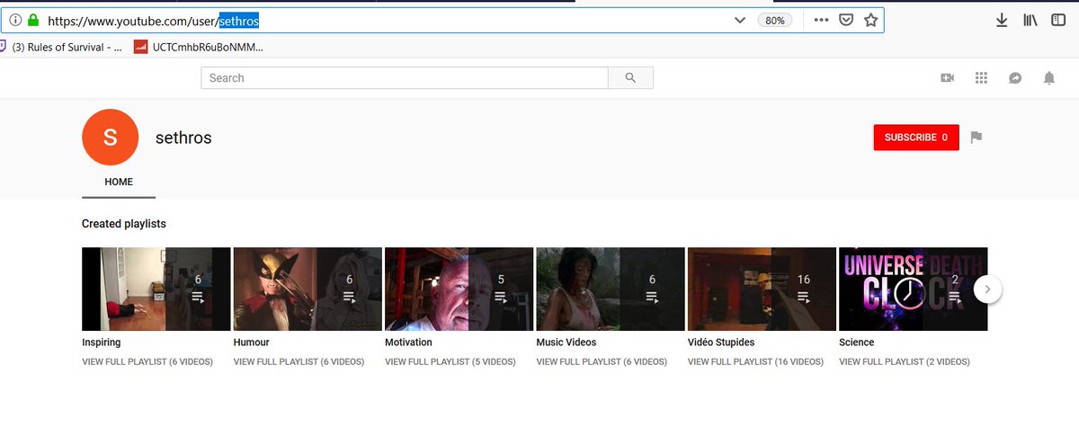The image size is (1079, 427).
Task: Click the sethros channel name
Action: pos(183,138)
